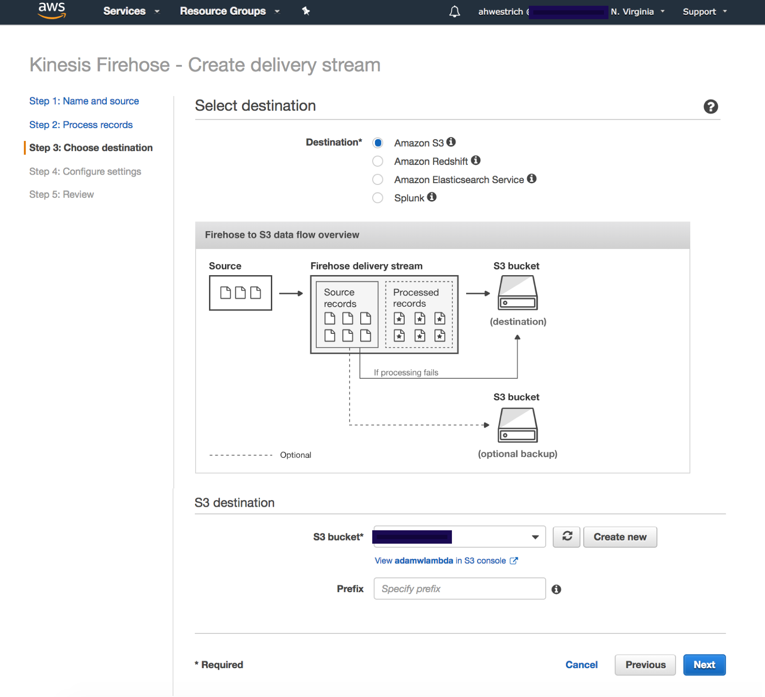Click the info icon beside Prefix field
The width and height of the screenshot is (765, 697).
coord(556,589)
